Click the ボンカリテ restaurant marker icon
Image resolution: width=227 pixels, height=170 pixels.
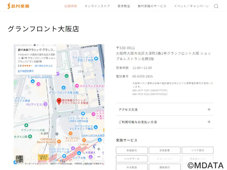point(70,133)
